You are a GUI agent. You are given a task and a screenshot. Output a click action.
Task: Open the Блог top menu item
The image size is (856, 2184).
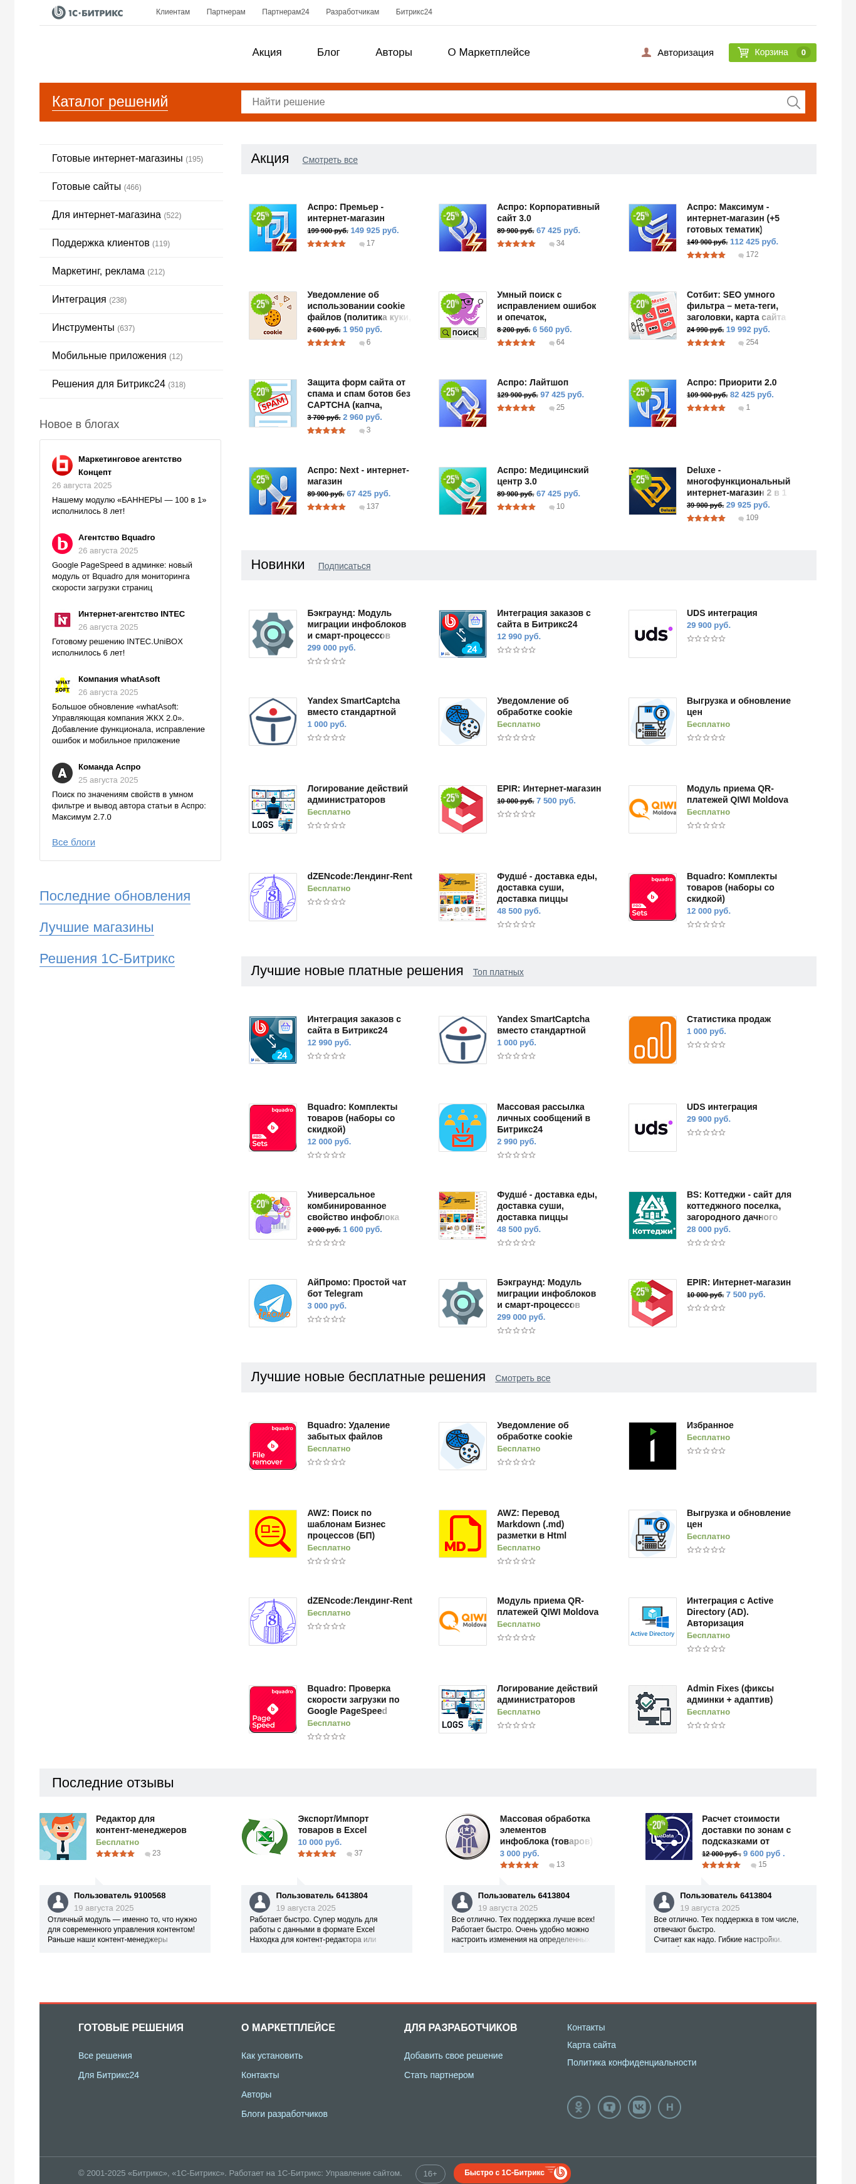tap(328, 53)
